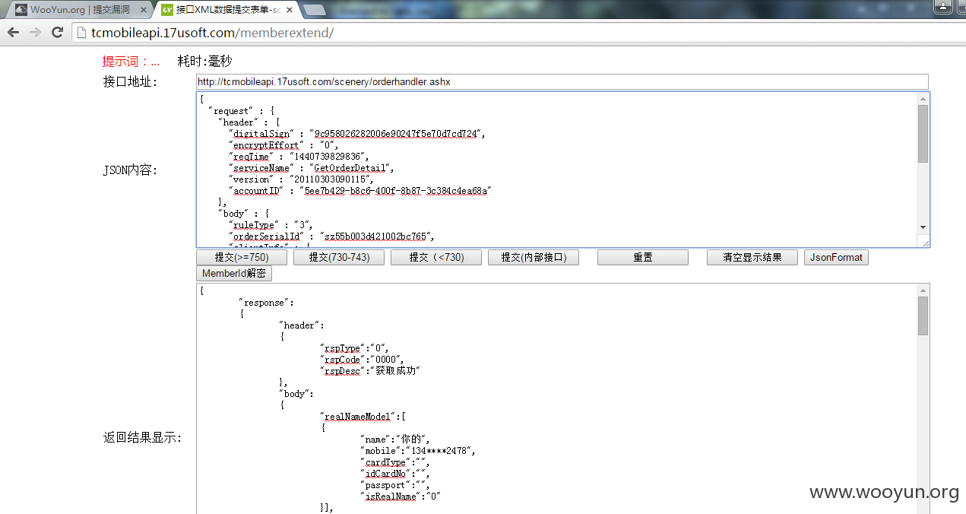Click the 提交（<730) button
The image size is (966, 514).
click(x=436, y=258)
